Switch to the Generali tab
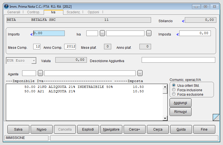Screen dimensions: 223x145 14,12
